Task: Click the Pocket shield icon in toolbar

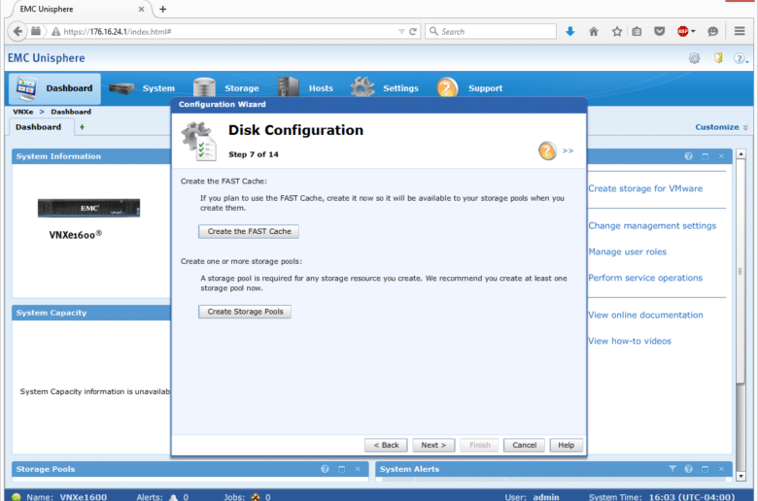Action: (x=660, y=31)
